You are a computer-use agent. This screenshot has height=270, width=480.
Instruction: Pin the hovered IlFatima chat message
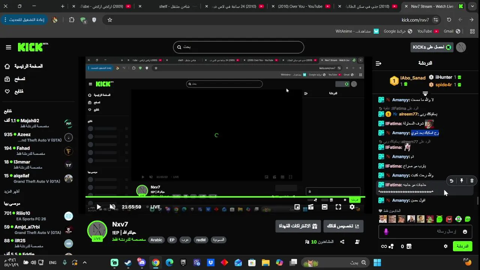click(x=462, y=181)
